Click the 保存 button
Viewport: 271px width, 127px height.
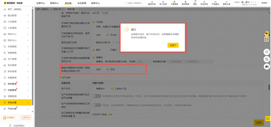[259, 122]
